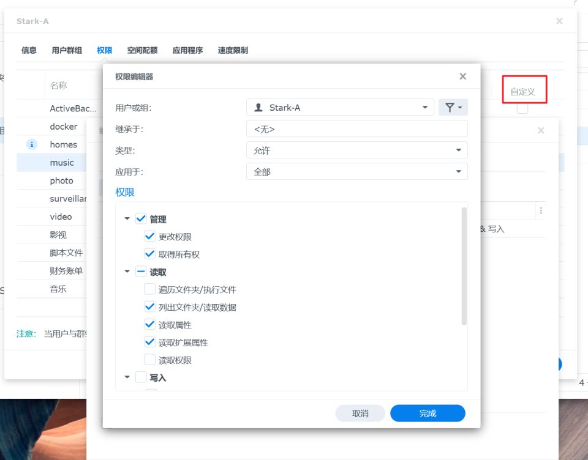588x460 pixels.
Task: Click the 取消 button
Action: tap(360, 414)
